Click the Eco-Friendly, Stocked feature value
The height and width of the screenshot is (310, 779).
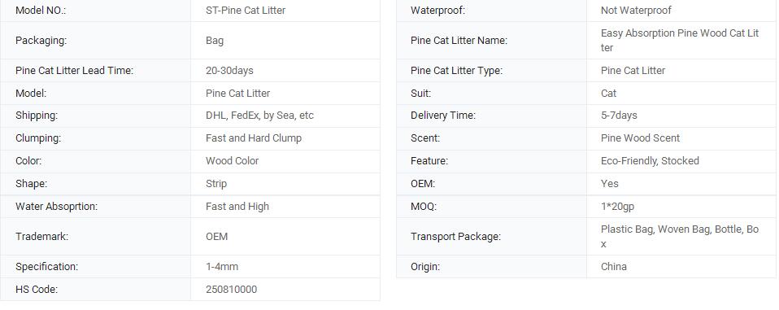(x=650, y=161)
